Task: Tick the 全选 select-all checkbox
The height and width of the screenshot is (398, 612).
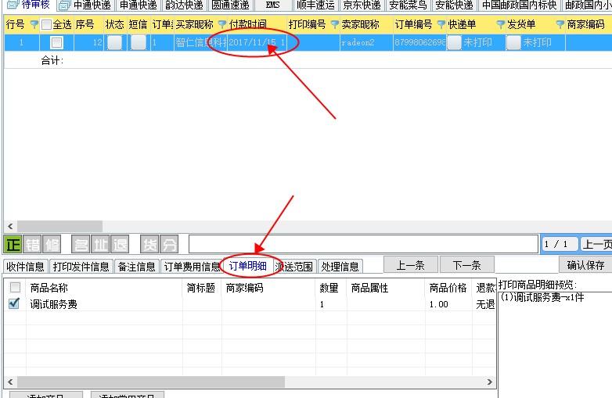Action: (46, 25)
